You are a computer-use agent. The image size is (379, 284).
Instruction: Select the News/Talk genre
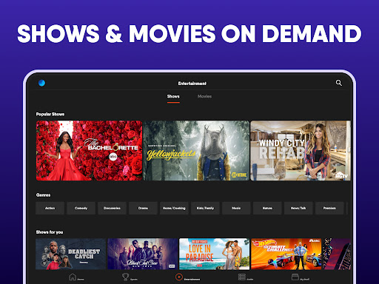tap(298, 208)
